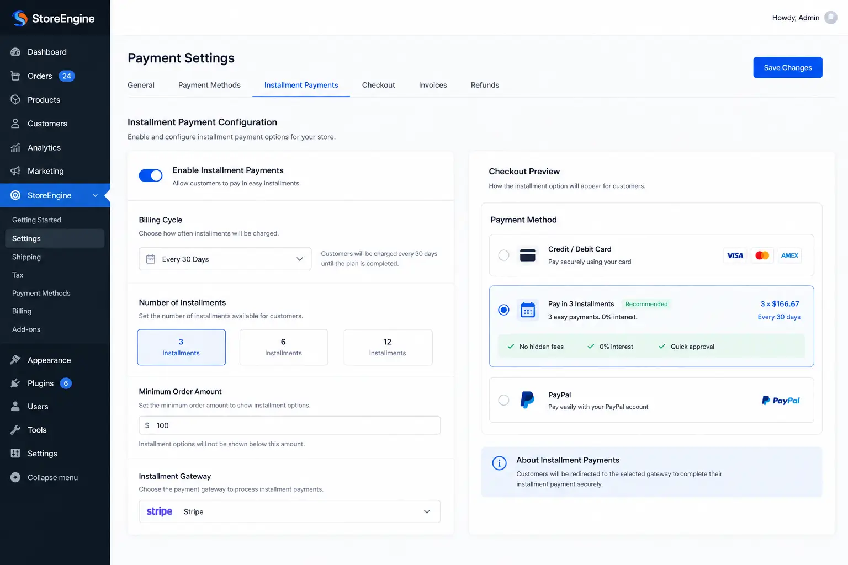848x565 pixels.
Task: Open Payment Methods in sidebar submenu
Action: point(41,293)
